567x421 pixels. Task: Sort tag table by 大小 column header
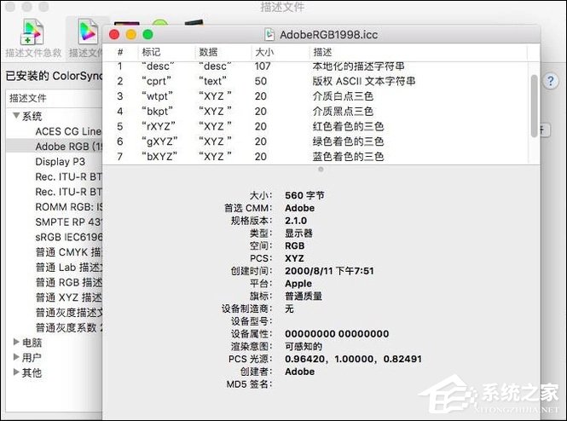click(x=264, y=52)
